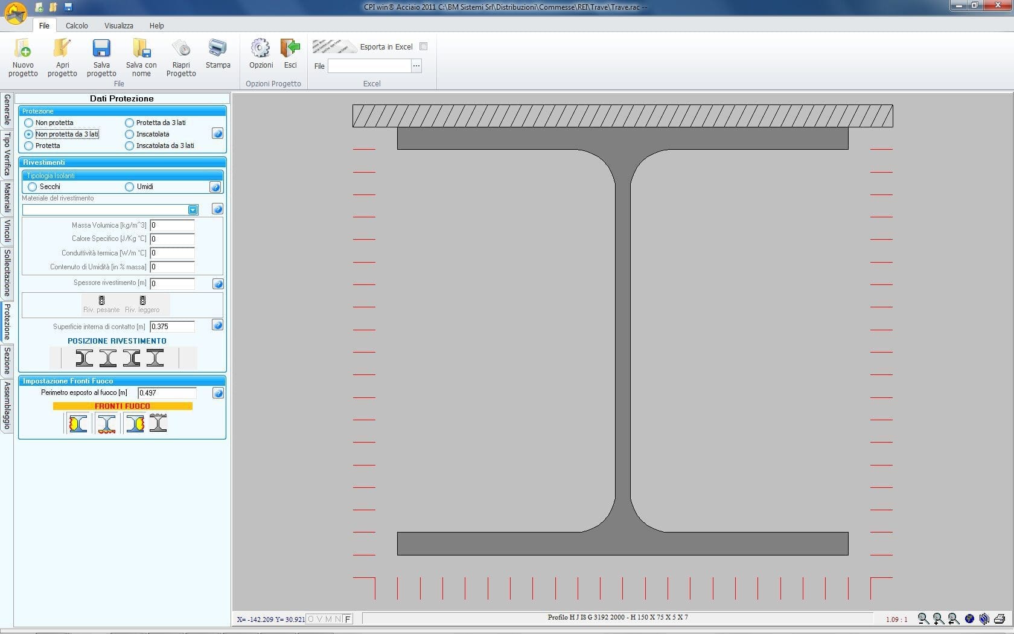The height and width of the screenshot is (634, 1014).
Task: Enable the Esporta in Excel checkbox
Action: (x=423, y=46)
